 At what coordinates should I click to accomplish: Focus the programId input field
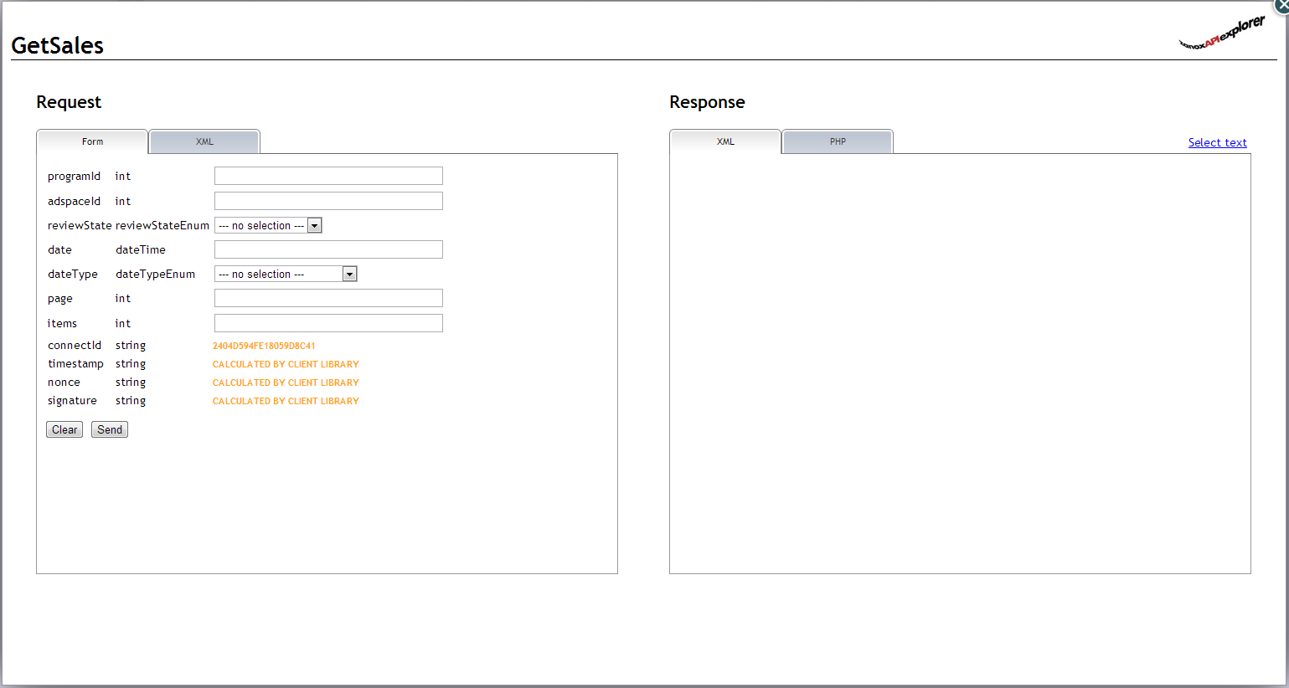click(x=328, y=176)
